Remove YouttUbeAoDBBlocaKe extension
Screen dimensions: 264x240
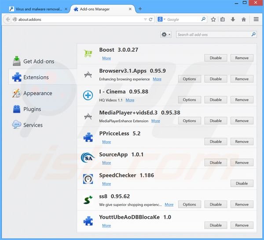click(242, 225)
